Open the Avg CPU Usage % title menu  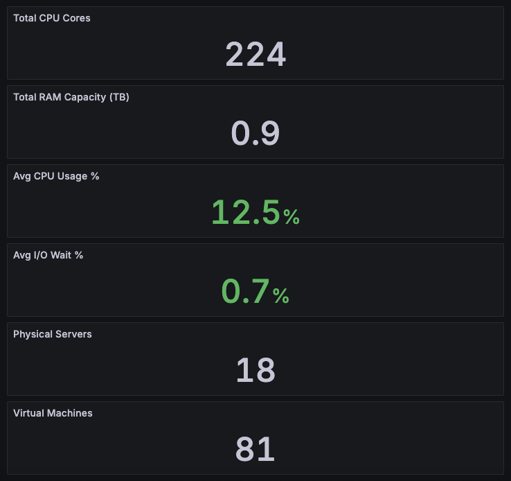click(x=56, y=176)
